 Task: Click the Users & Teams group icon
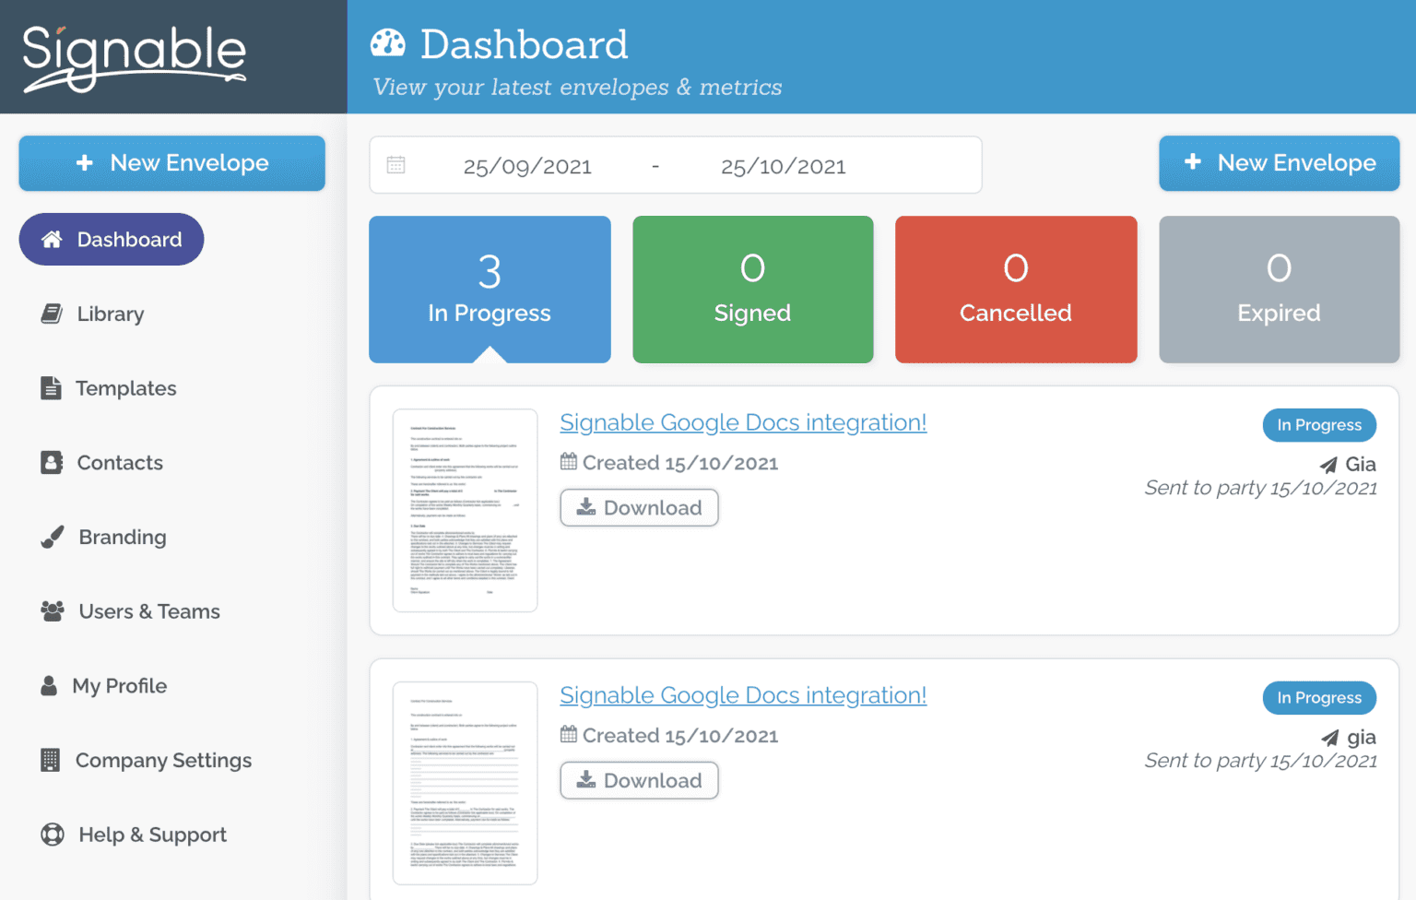53,611
